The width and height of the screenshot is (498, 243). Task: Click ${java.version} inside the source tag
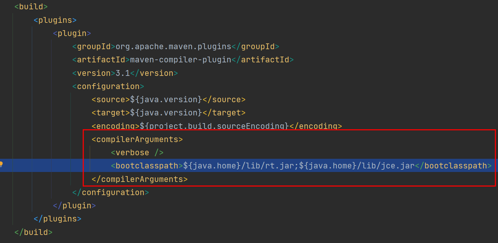click(x=166, y=100)
